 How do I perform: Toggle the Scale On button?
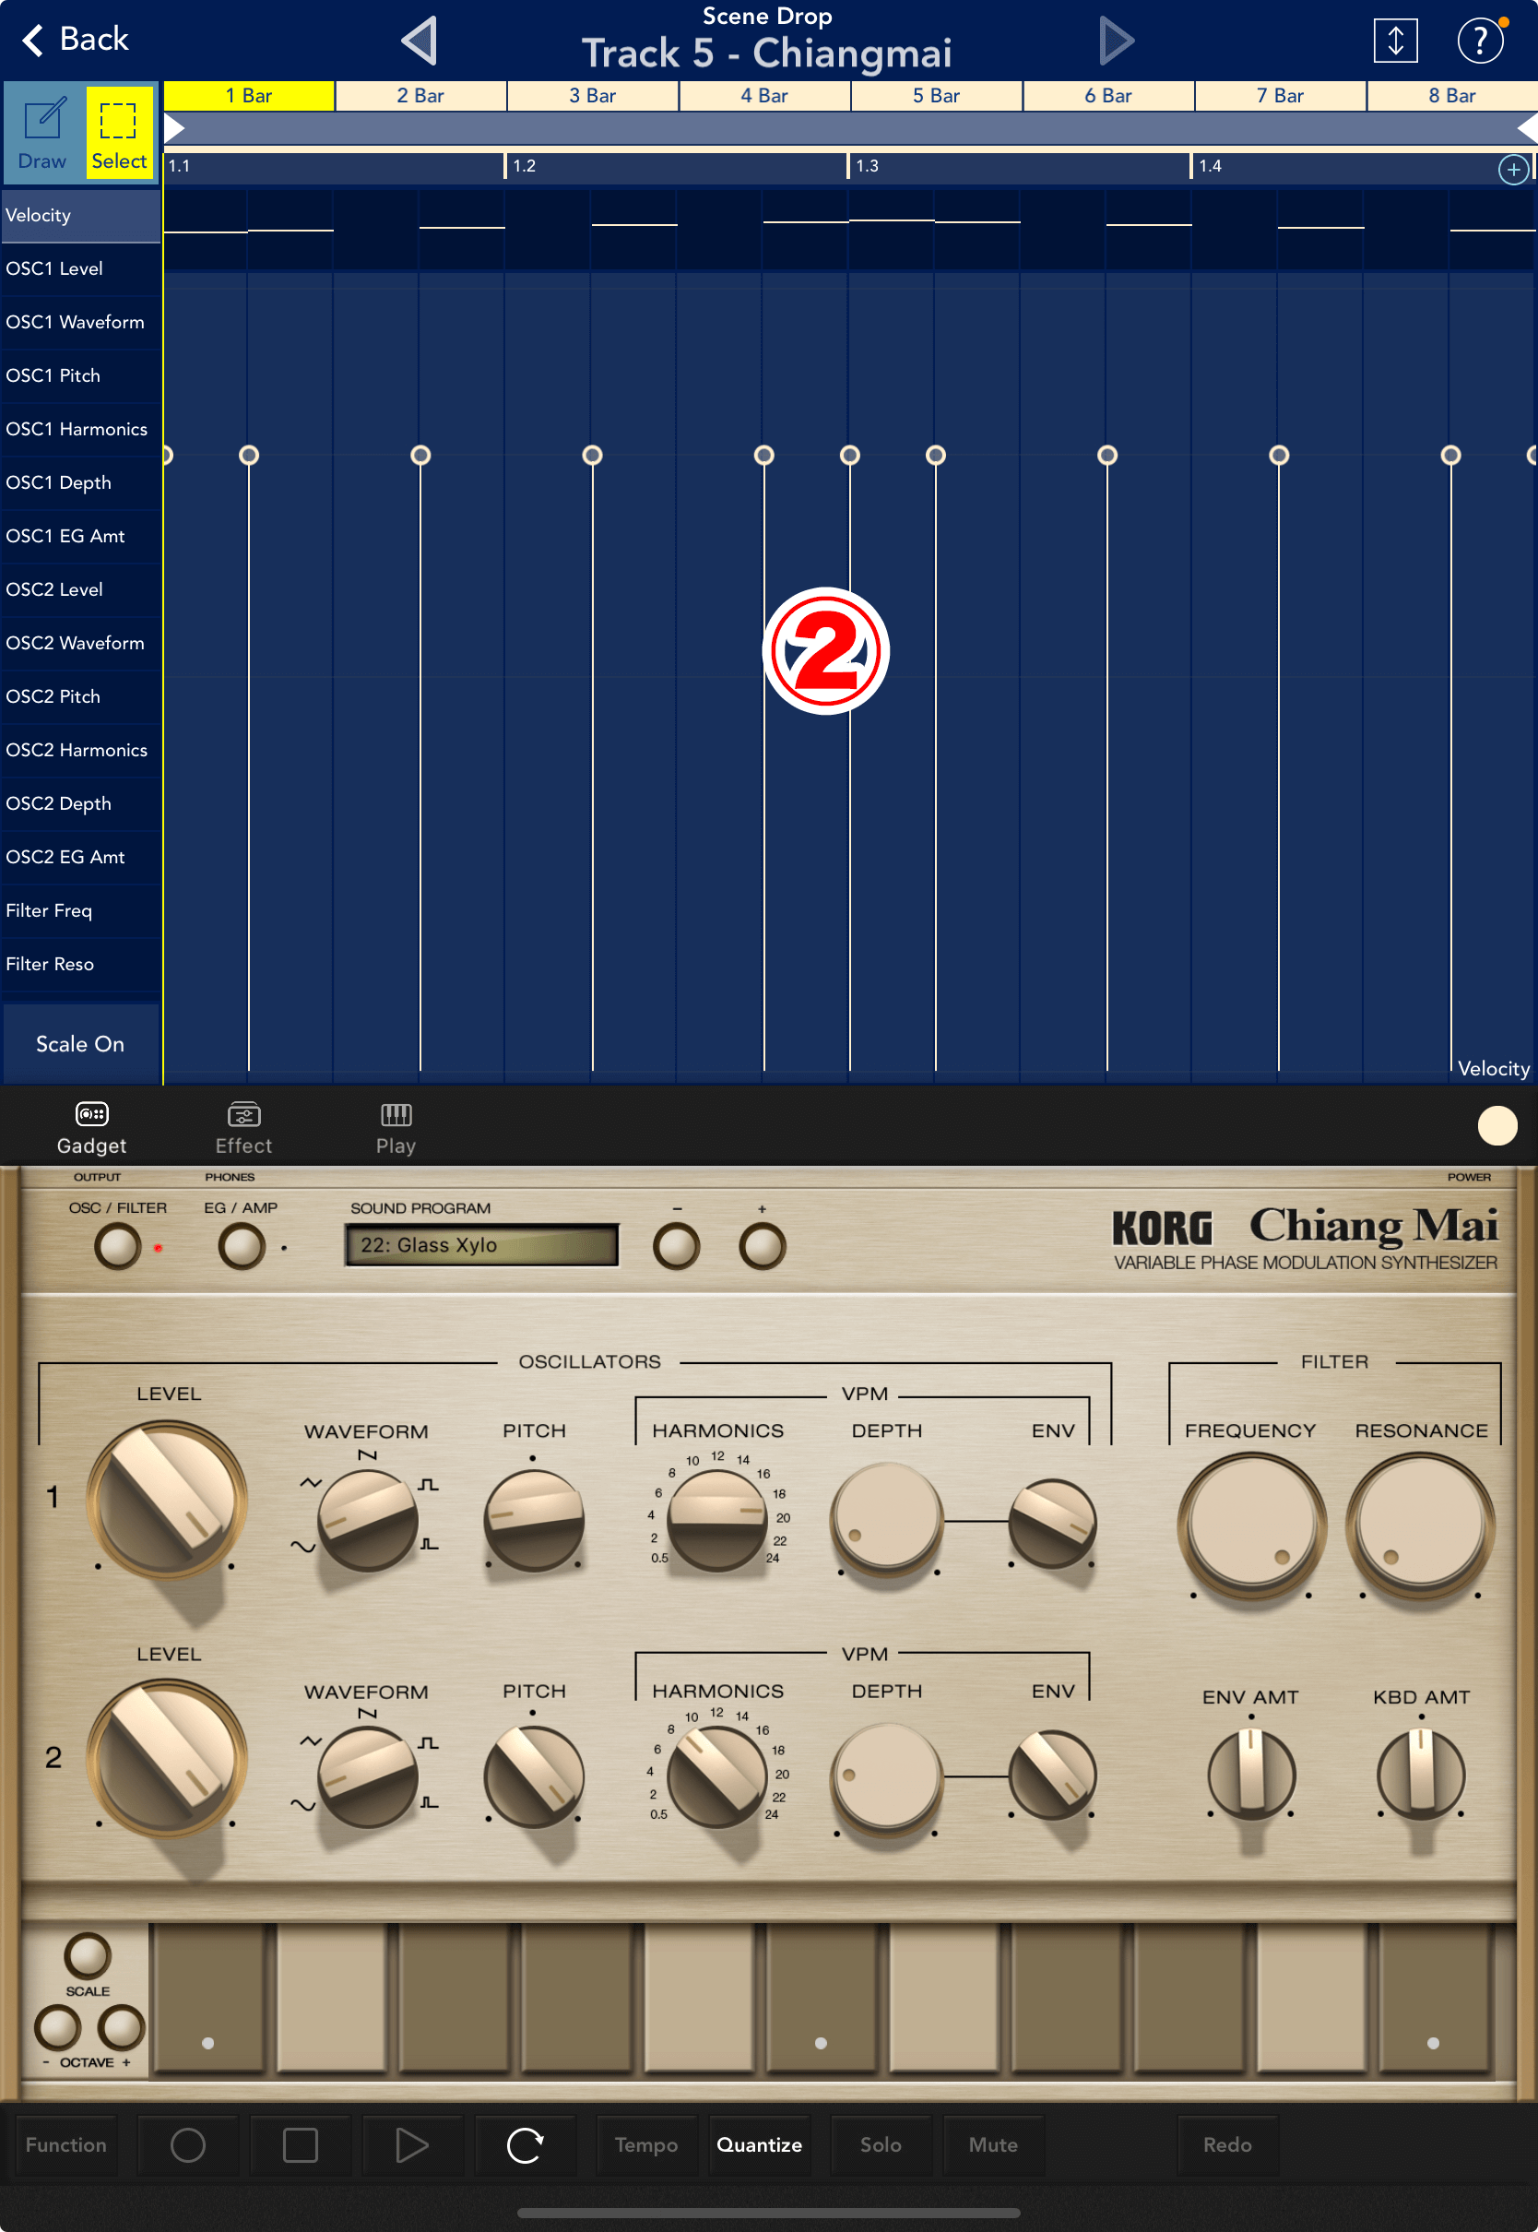pyautogui.click(x=81, y=1044)
